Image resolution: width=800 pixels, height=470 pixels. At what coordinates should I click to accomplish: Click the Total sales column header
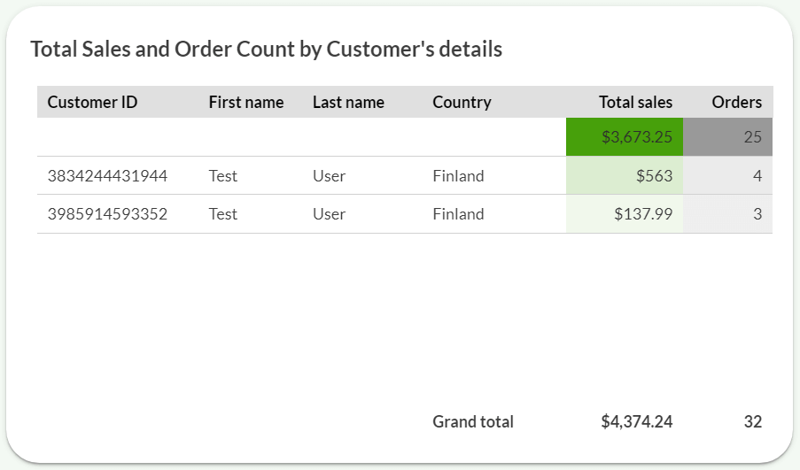tap(635, 102)
